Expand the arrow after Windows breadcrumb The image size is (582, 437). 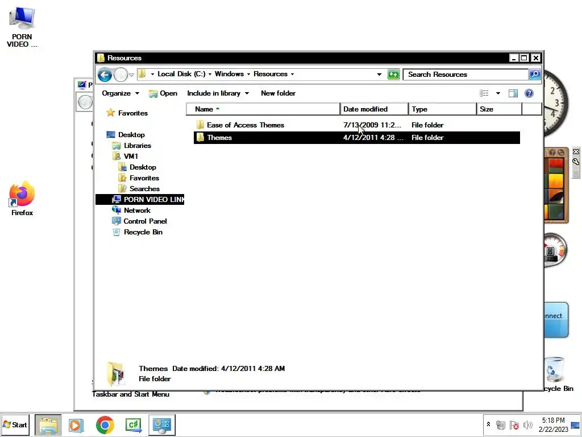(x=248, y=75)
